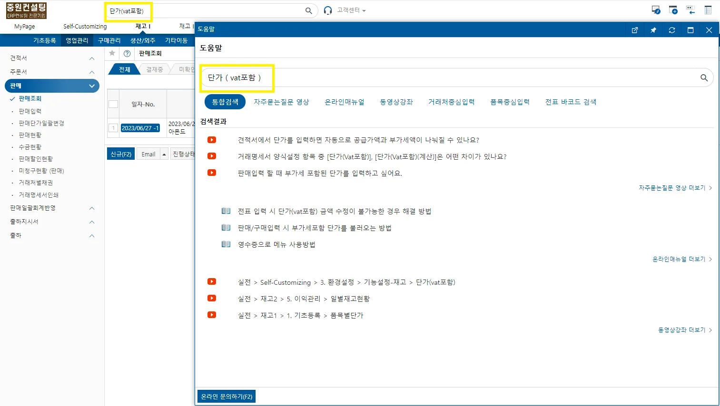720x406 pixels.
Task: Pin the help window
Action: point(653,30)
